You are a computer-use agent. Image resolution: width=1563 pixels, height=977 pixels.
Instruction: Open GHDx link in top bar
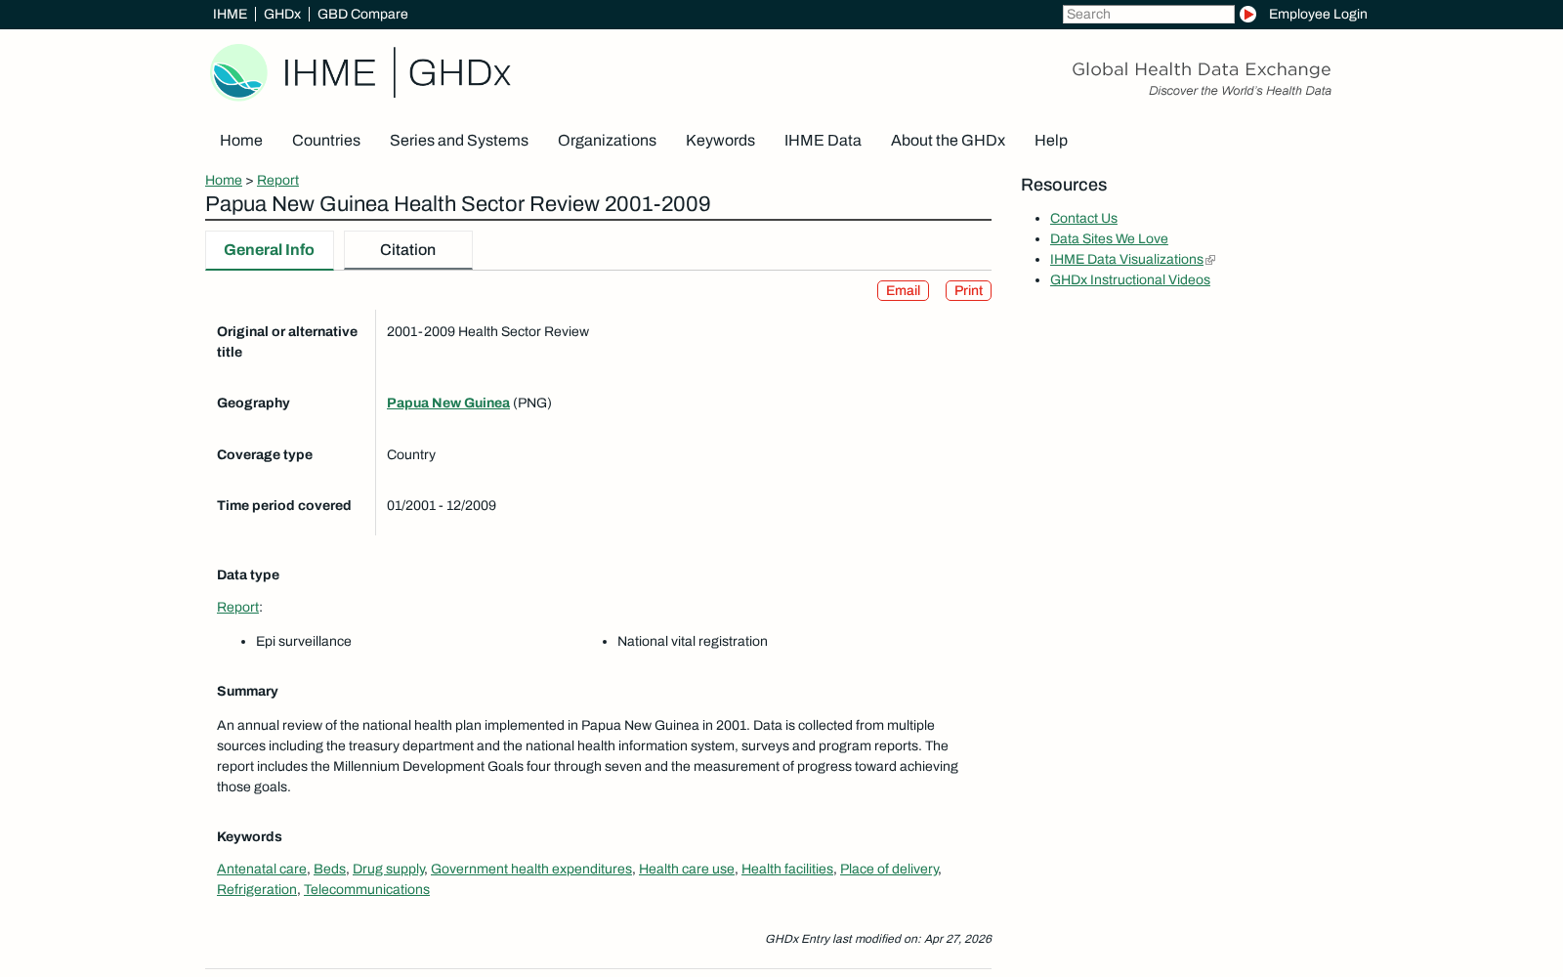(x=282, y=14)
